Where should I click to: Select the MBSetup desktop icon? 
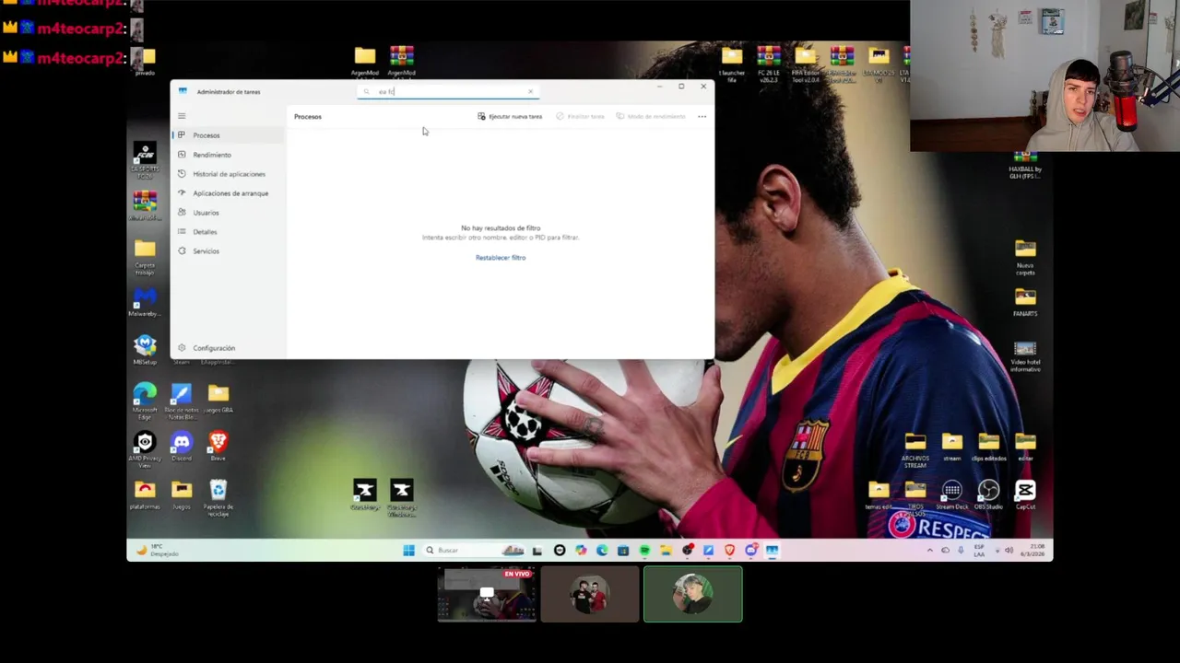pos(145,350)
